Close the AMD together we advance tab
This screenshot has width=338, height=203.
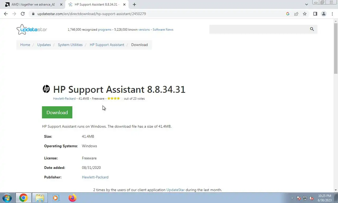coord(61,4)
